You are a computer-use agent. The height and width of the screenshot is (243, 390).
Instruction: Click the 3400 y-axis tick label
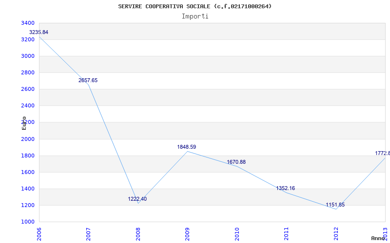(28, 23)
